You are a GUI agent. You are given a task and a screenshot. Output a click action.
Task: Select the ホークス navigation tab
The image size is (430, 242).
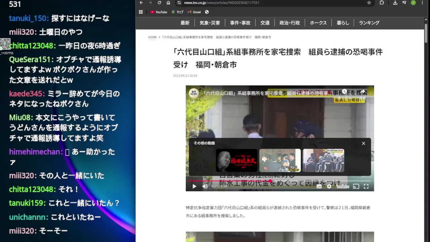click(318, 23)
